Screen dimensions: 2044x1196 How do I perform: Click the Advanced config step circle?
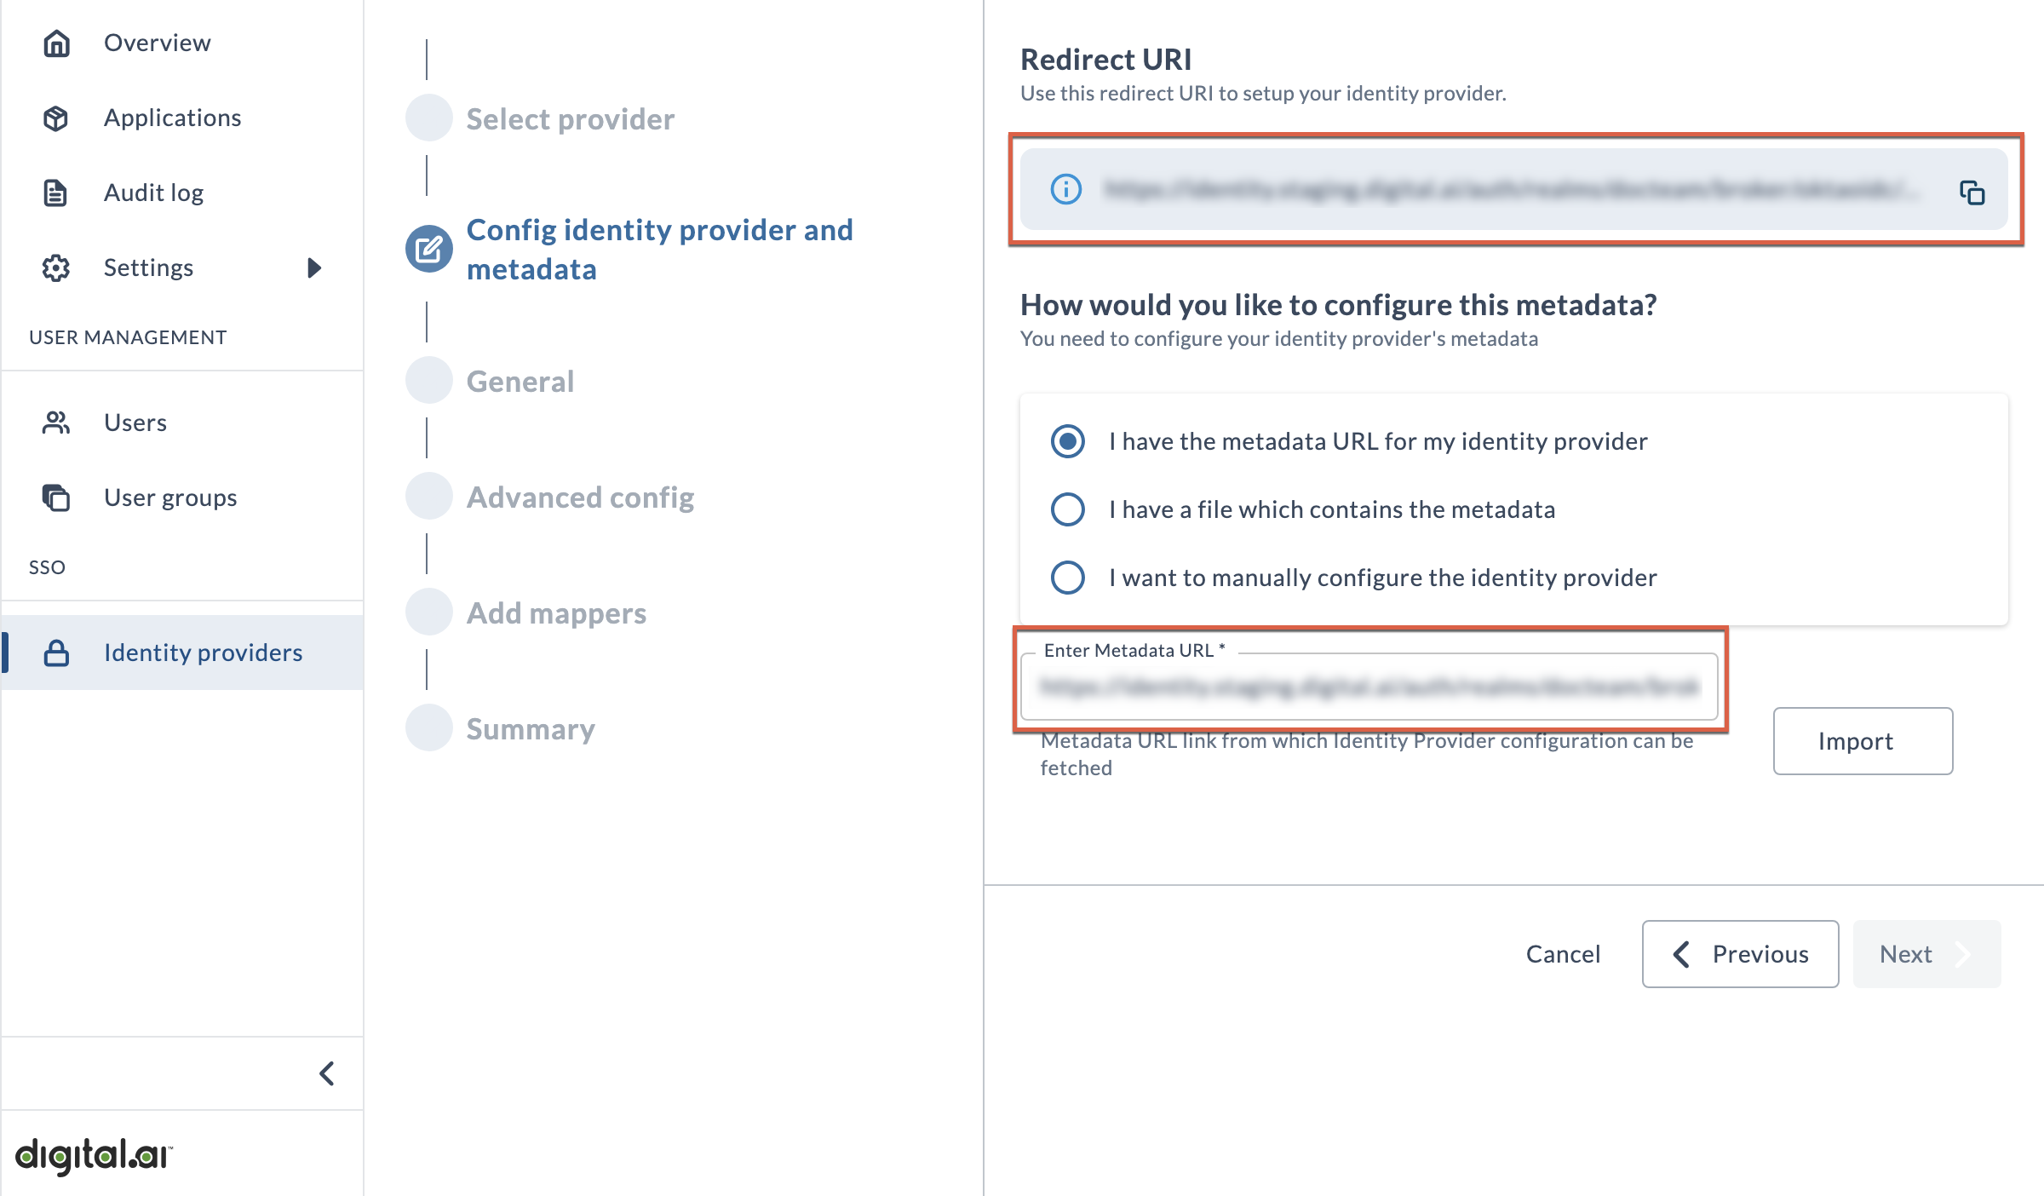429,496
